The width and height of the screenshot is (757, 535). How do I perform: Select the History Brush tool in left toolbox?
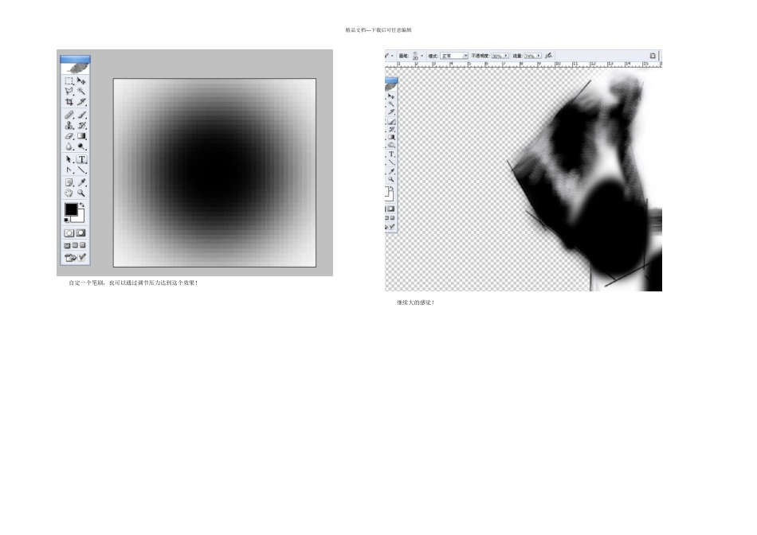[x=81, y=126]
